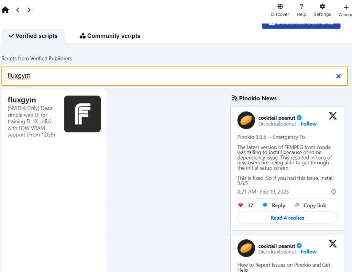Navigate forward with the right arrow
The image size is (352, 272).
pyautogui.click(x=29, y=10)
